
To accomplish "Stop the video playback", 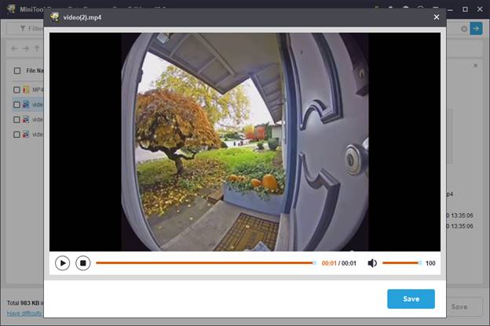I will coord(82,263).
